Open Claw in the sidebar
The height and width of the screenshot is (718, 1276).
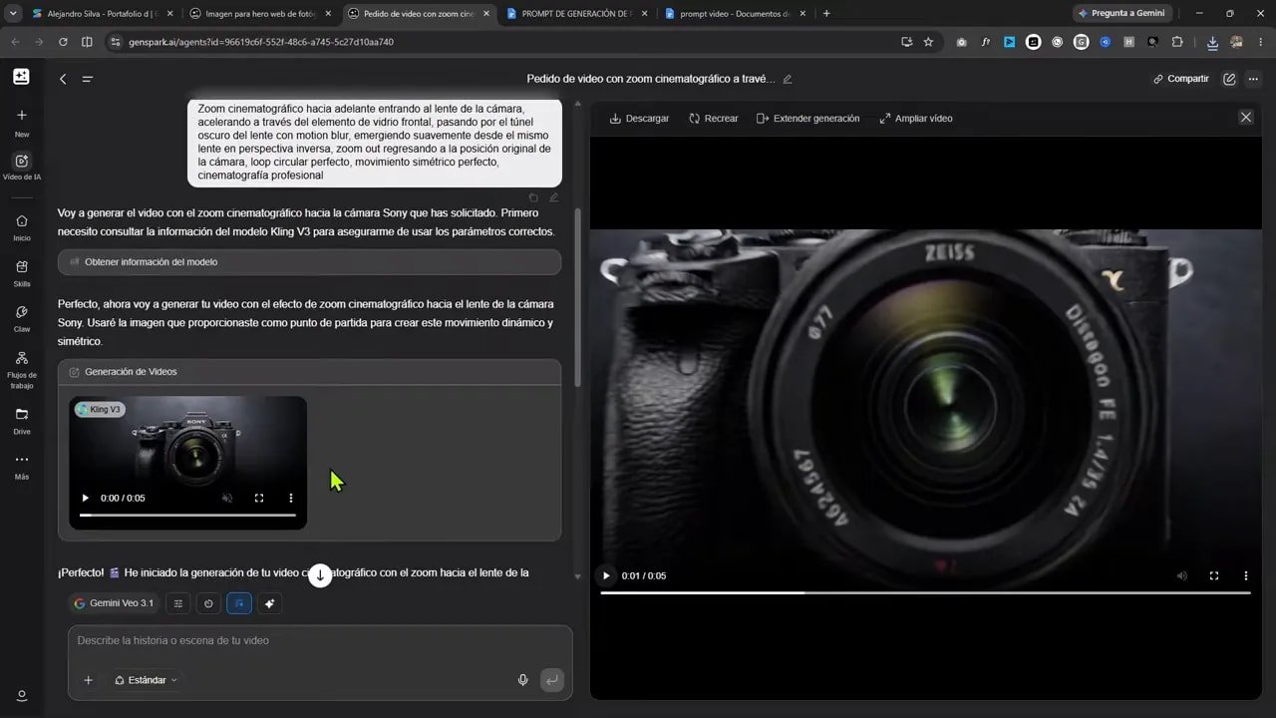click(22, 318)
